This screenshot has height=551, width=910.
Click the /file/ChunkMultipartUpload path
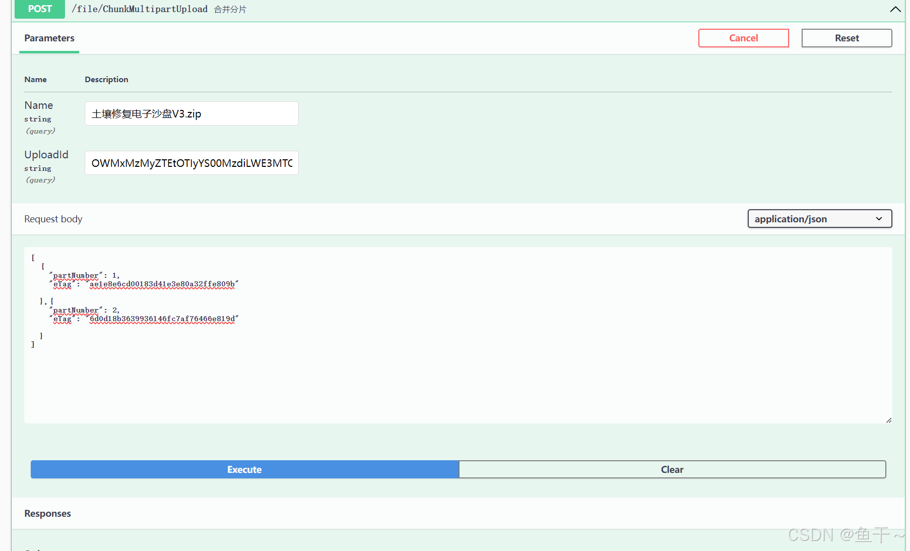click(x=140, y=9)
